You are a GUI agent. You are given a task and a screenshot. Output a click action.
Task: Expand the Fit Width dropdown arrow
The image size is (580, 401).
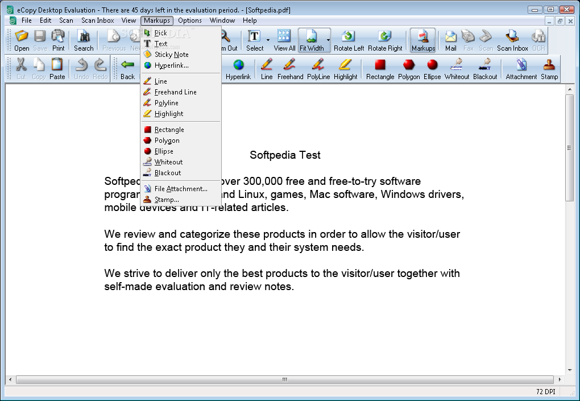point(328,40)
